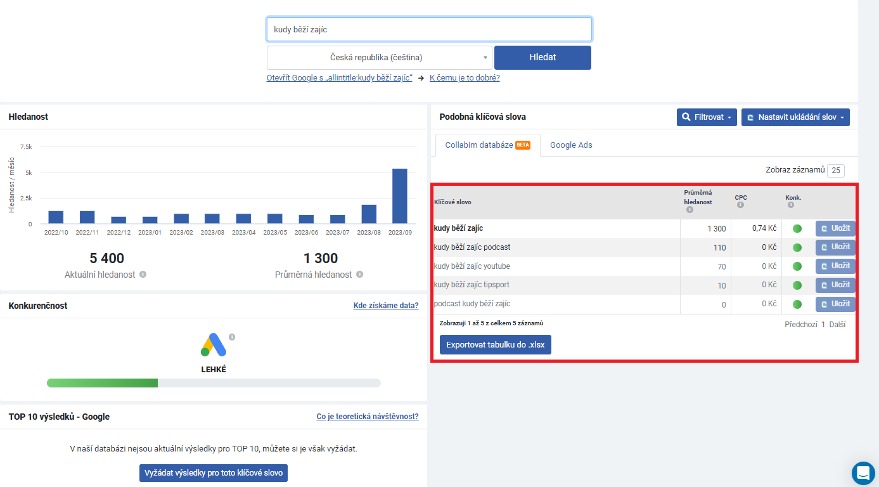Click page 1 in pagination
879x487 pixels.
823,324
